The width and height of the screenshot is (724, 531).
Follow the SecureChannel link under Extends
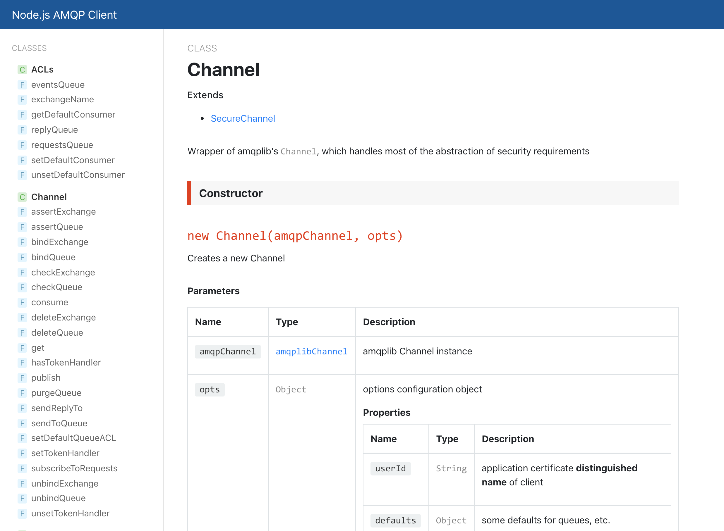coord(243,119)
